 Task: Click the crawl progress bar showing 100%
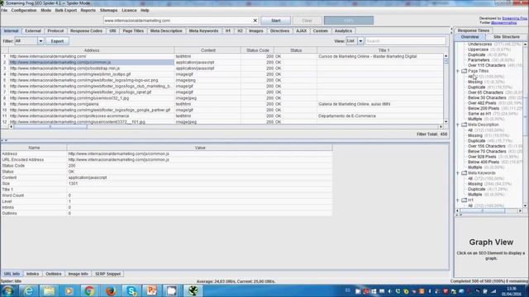(349, 21)
